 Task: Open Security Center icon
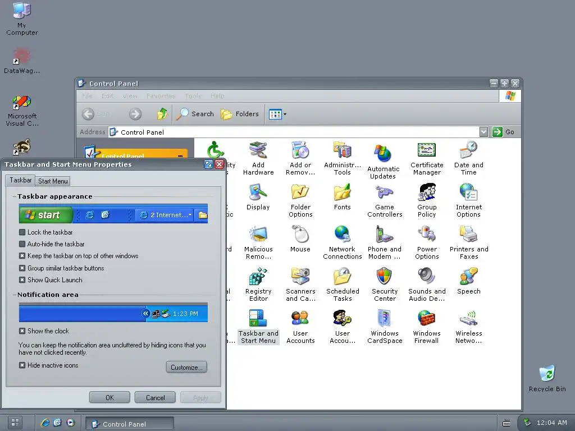click(385, 285)
